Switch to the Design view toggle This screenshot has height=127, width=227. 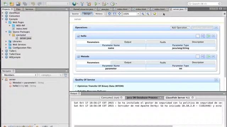tap(87, 14)
